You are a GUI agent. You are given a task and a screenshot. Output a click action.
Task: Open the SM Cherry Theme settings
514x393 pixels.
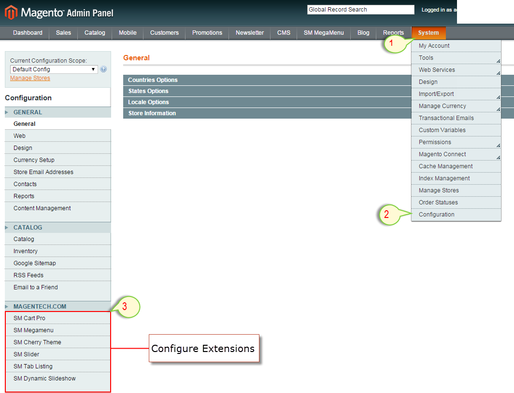57,342
